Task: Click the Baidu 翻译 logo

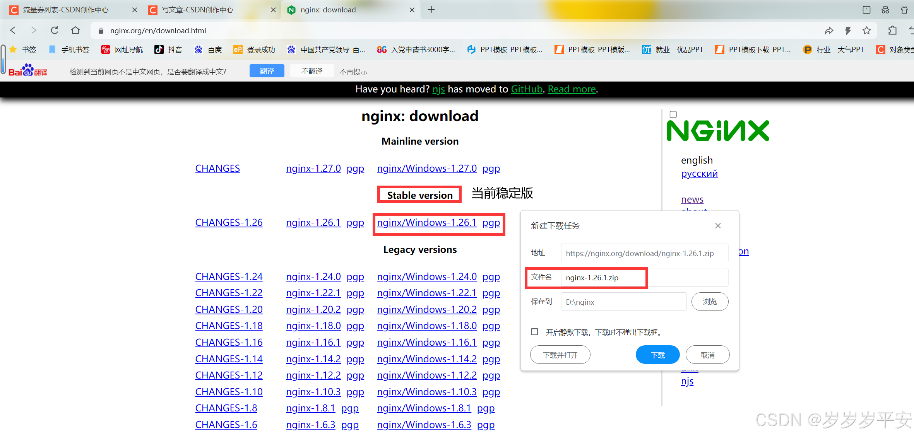Action: point(28,71)
